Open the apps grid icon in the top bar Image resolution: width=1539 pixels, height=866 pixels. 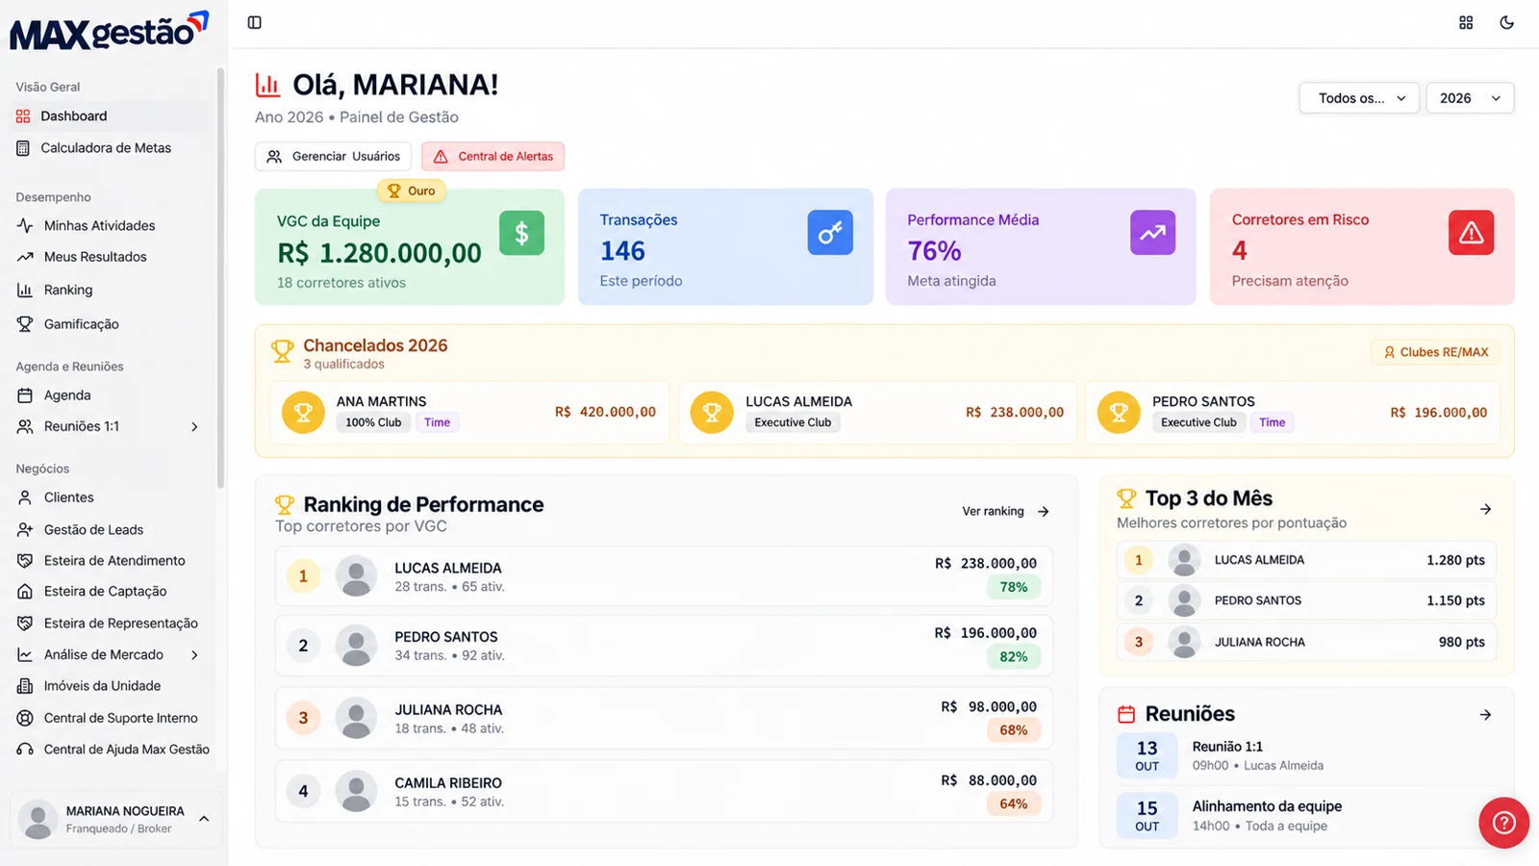pyautogui.click(x=1466, y=22)
